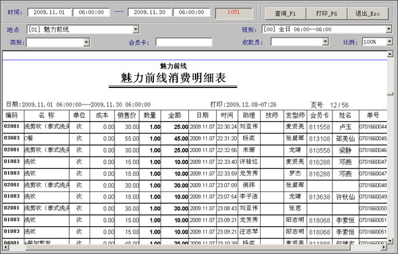Open the 比例 zoom ratio dropdown
This screenshot has height=254, width=398.
[389, 42]
